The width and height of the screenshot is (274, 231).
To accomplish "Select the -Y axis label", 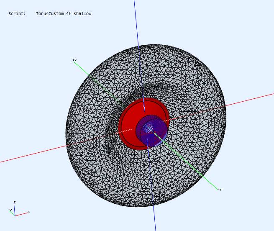I will 220,190.
